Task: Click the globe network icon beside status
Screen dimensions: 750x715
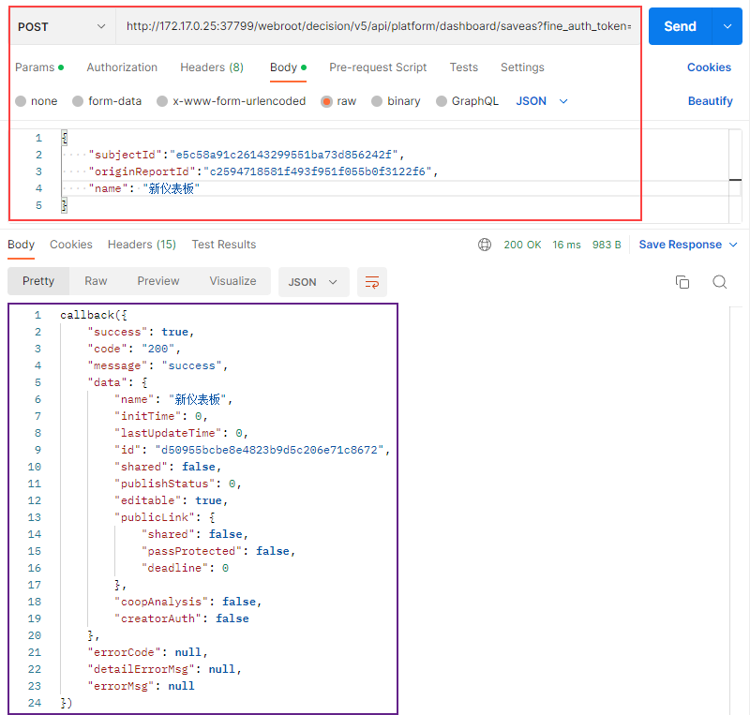Action: (485, 245)
